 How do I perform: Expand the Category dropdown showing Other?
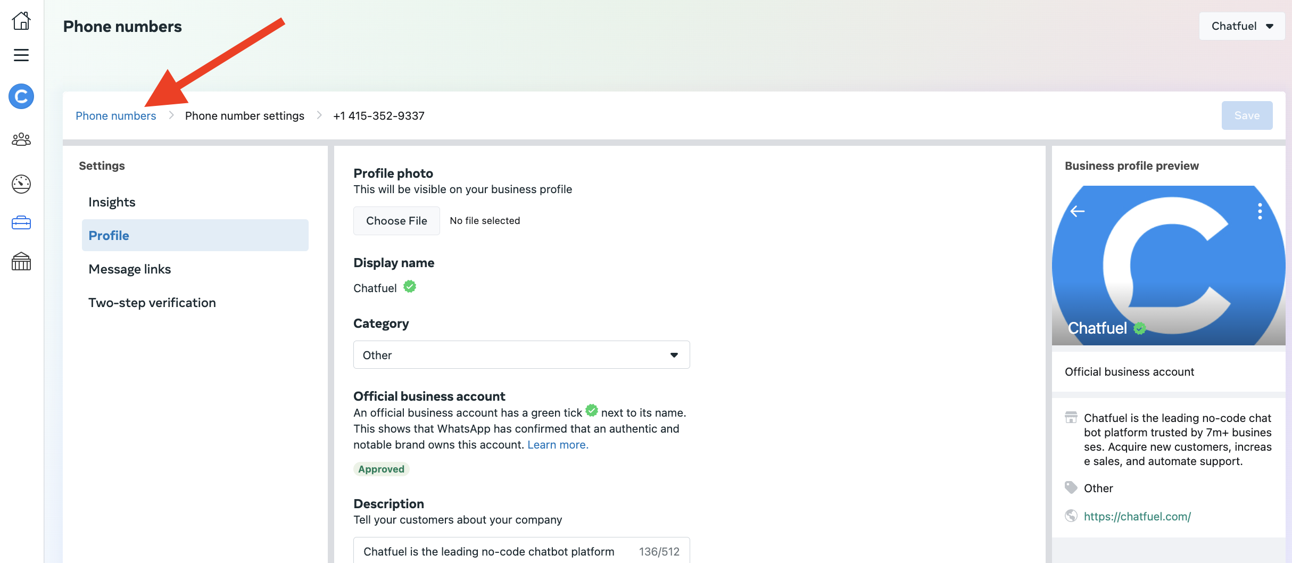521,355
